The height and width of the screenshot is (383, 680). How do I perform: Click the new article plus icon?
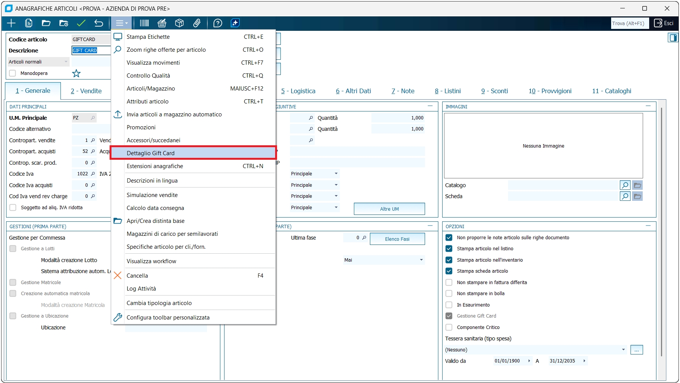[x=11, y=23]
